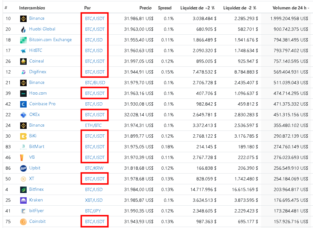Open the Coinbase Pro exchange link
This screenshot has height=228, width=313.
pos(42,104)
